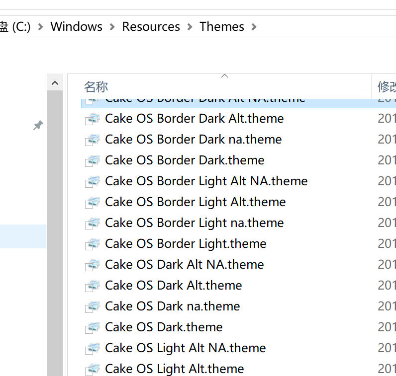
Task: Sort files by the 名称 column header
Action: point(96,87)
